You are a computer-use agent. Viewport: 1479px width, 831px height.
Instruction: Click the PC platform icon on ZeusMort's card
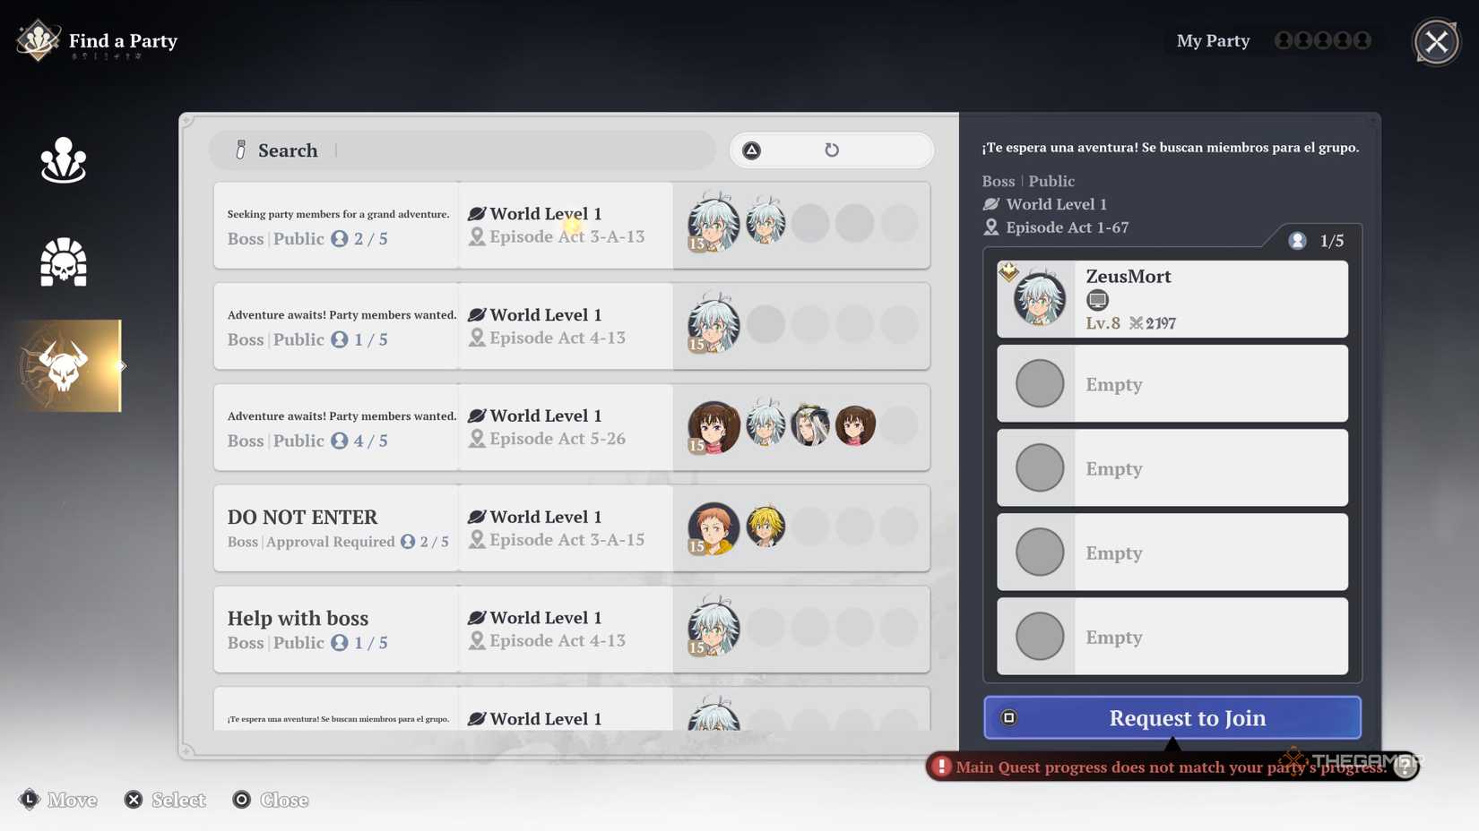click(1097, 300)
